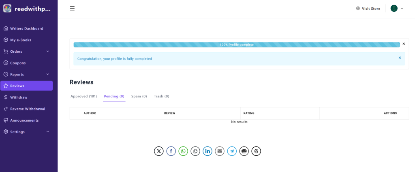Open the user account dropdown arrow
This screenshot has width=415, height=172.
pos(402,8)
